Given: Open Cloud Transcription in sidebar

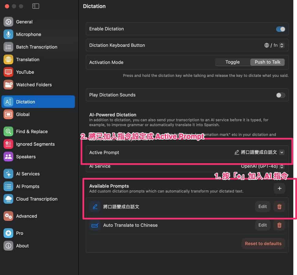Looking at the screenshot, I should (x=36, y=199).
